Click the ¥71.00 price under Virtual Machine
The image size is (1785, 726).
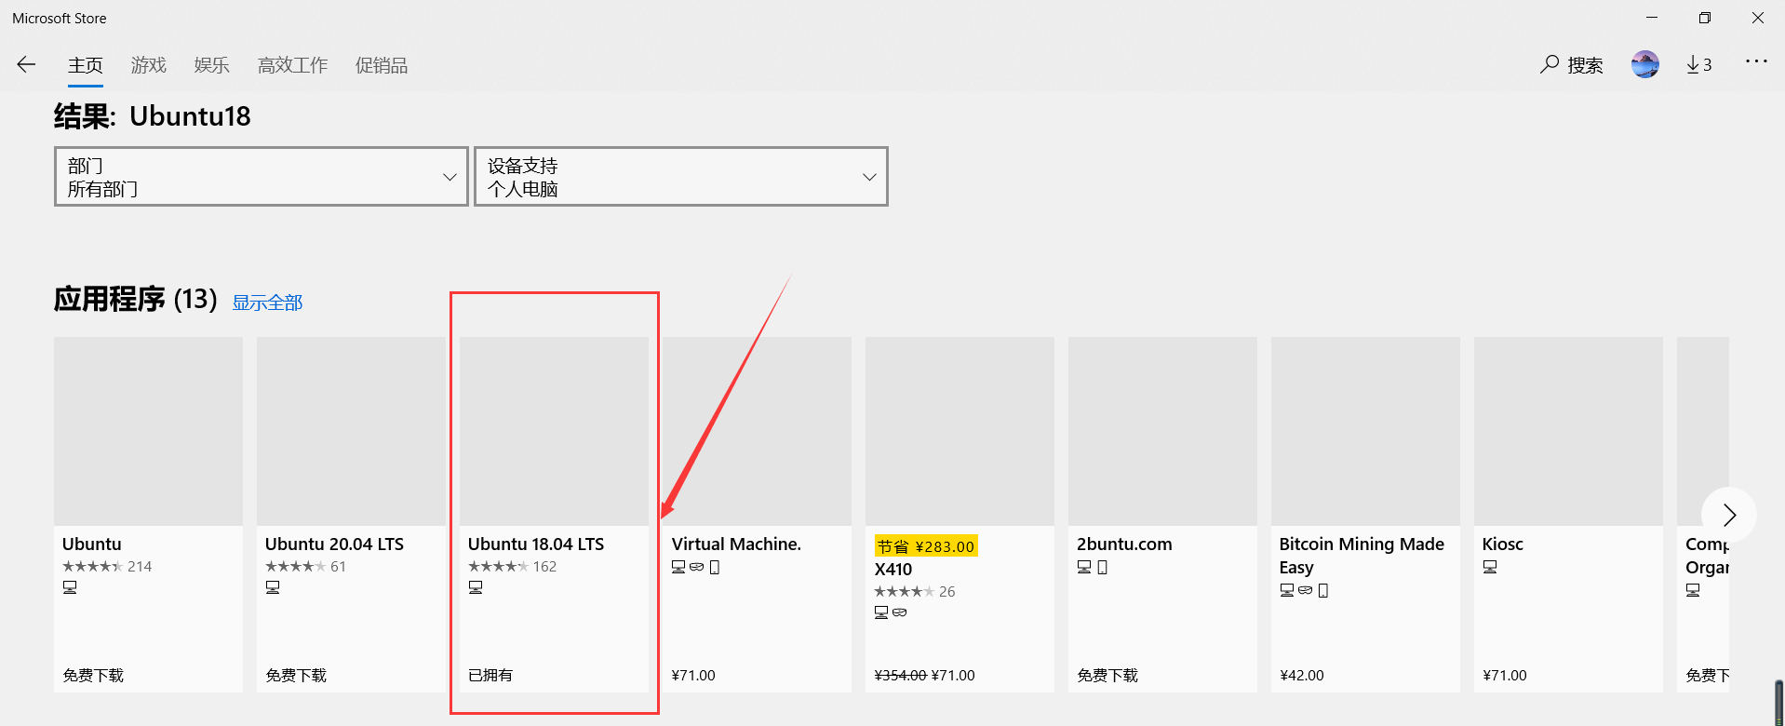pos(693,676)
